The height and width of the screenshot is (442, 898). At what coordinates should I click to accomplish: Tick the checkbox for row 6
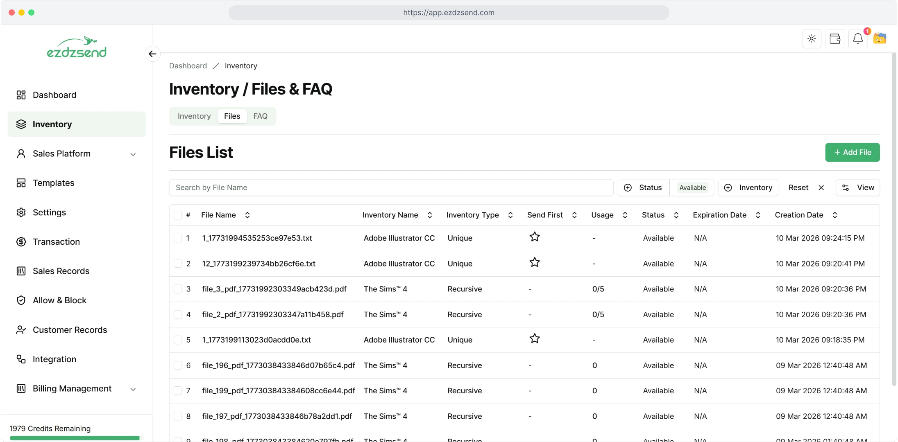[x=178, y=365]
